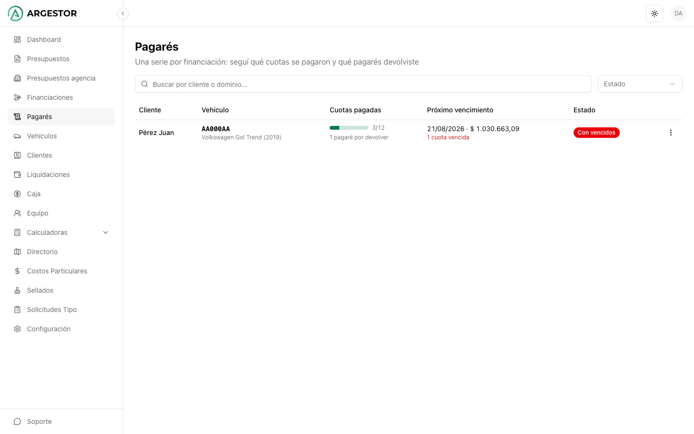
Task: Click the '1 pagaré por devolver' text
Action: pos(359,137)
